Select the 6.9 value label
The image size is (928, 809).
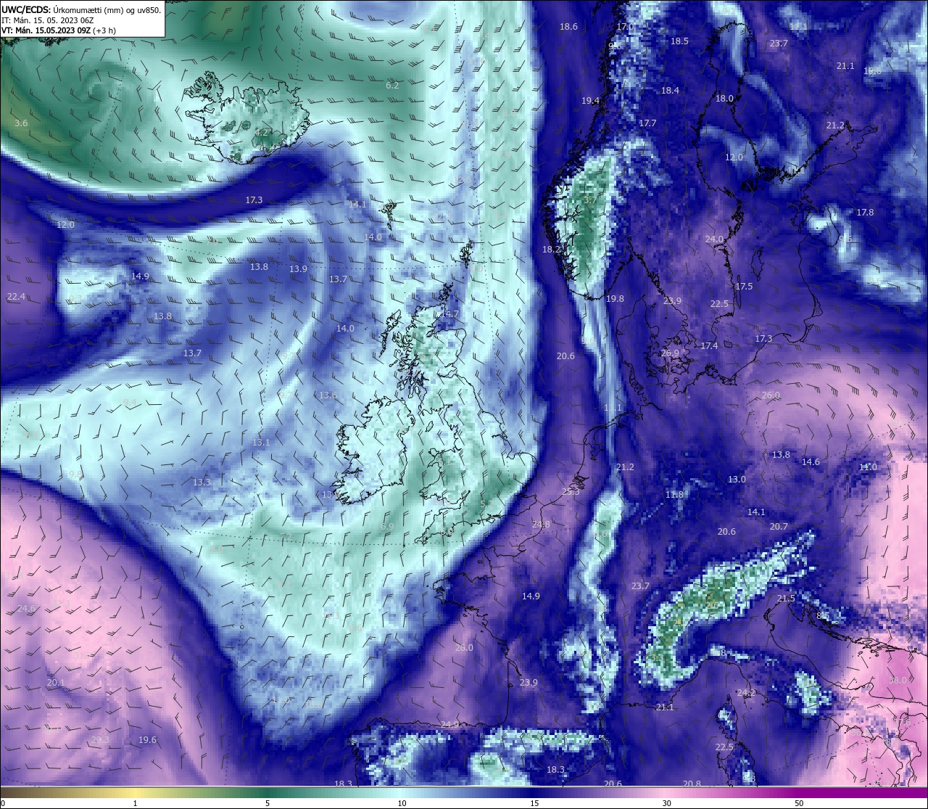(x=387, y=527)
